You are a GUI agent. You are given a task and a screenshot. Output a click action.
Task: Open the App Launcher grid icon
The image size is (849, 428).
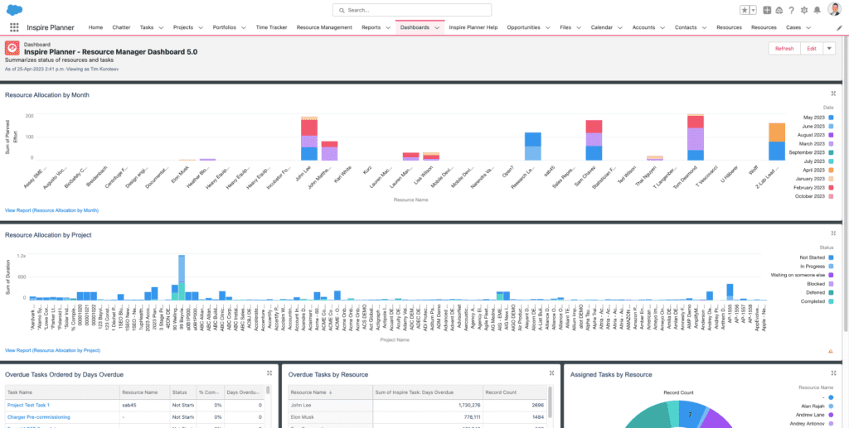tap(14, 27)
